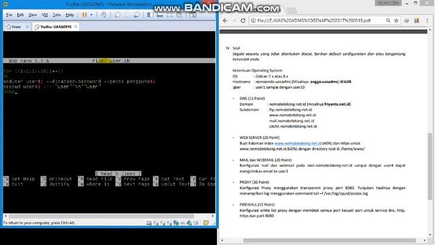
Task: Close the Yudha-UASADMS tab
Action: 75,27
